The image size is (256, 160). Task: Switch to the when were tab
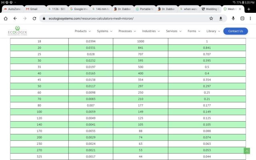click(x=189, y=9)
